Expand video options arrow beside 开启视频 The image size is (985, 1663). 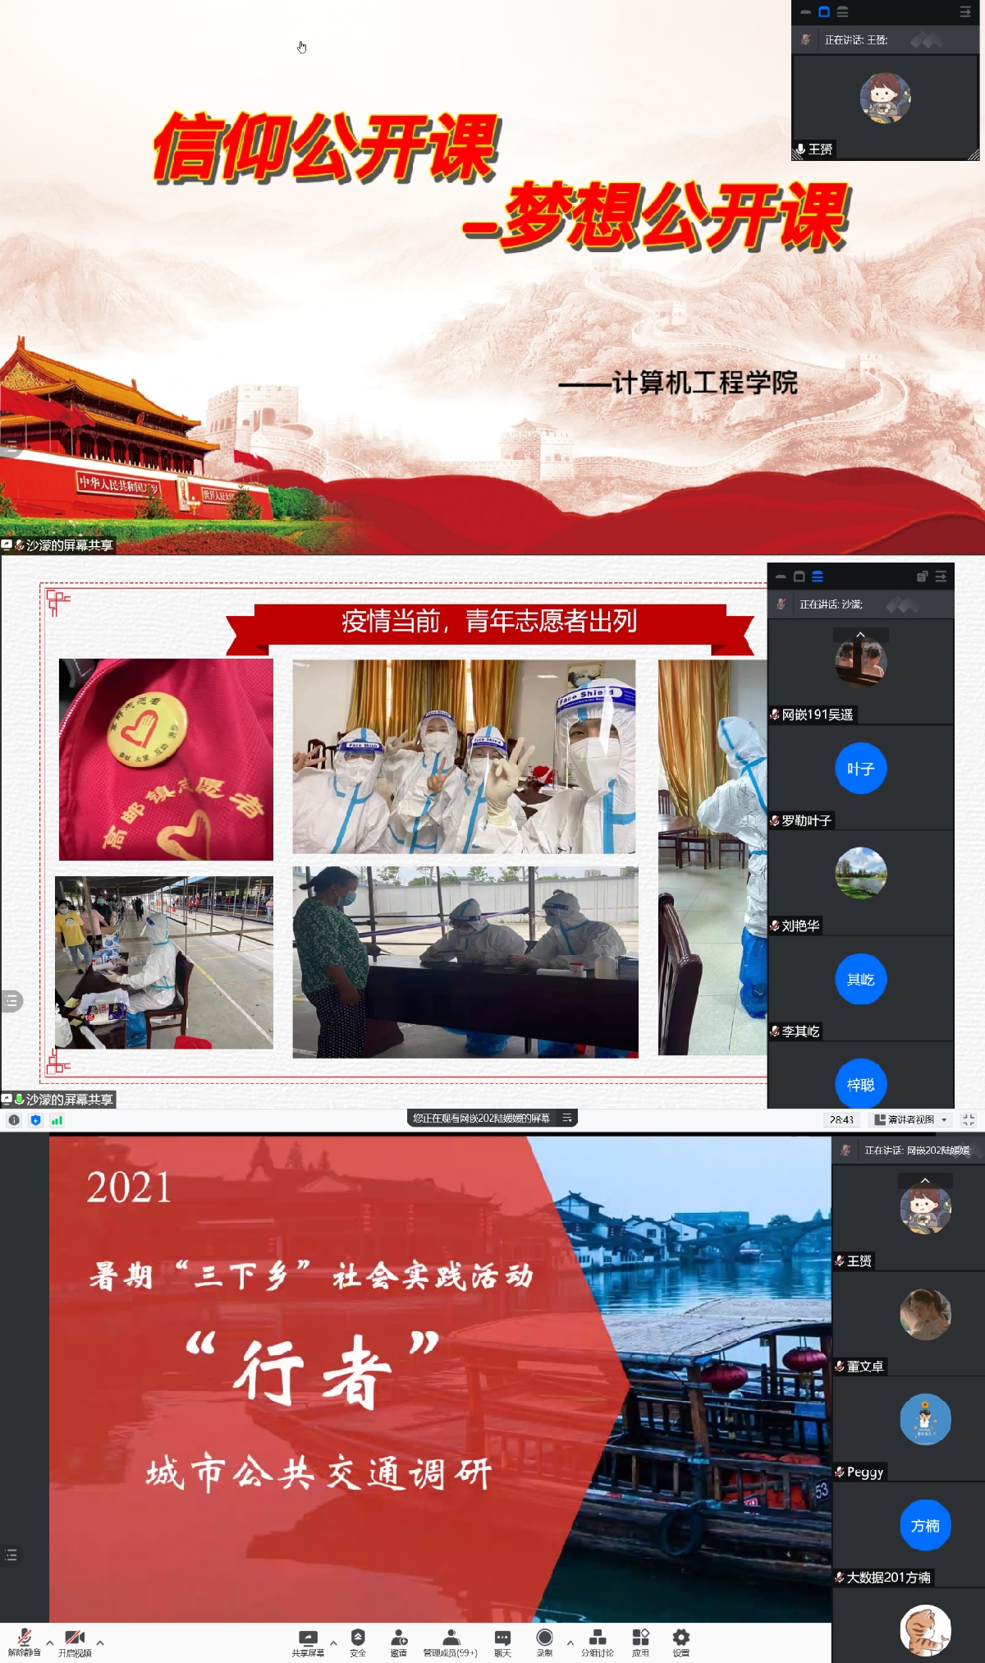[100, 1643]
